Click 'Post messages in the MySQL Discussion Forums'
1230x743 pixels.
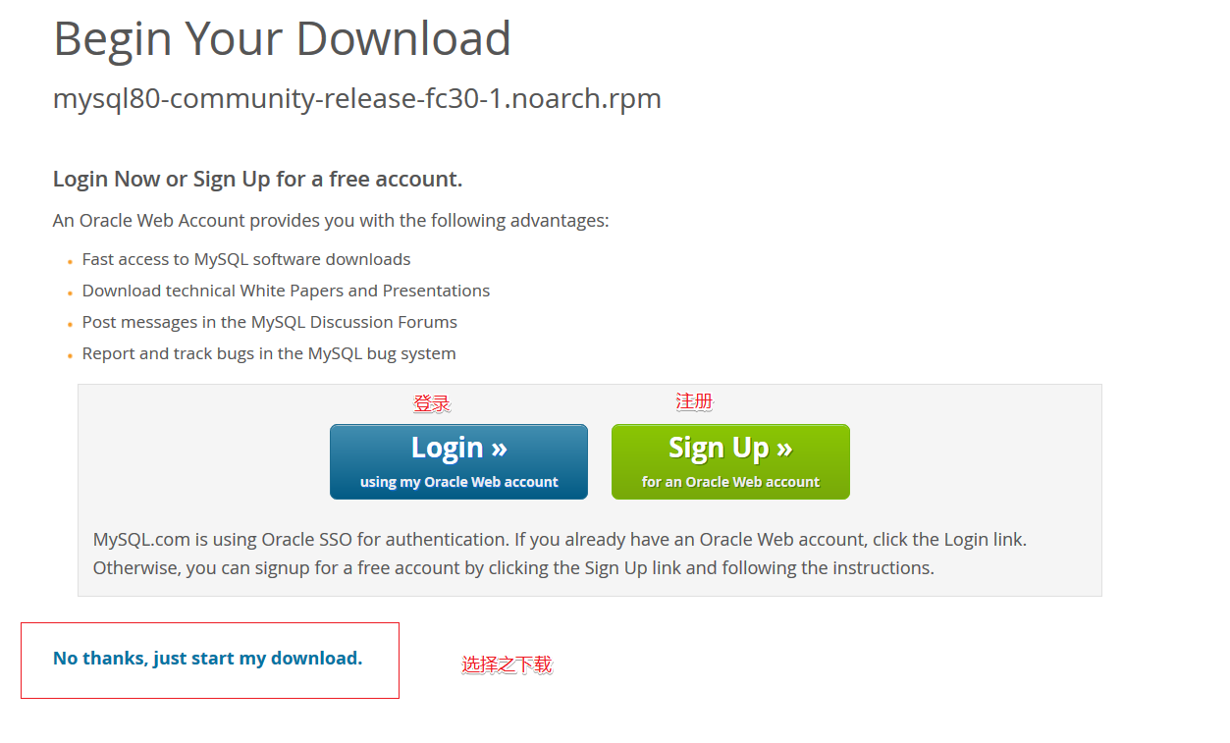270,323
